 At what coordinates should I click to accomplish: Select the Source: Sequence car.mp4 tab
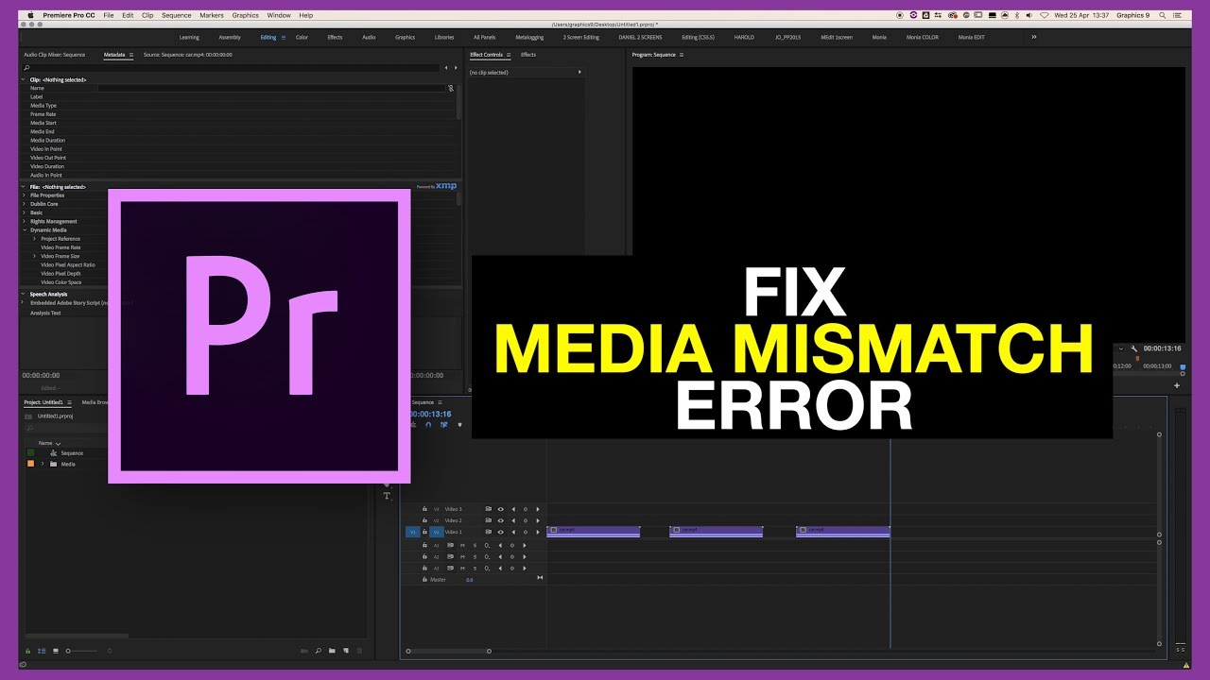[x=188, y=55]
